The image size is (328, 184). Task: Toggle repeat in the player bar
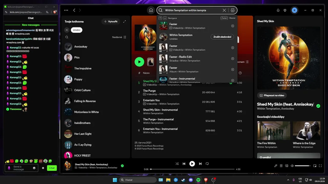[x=207, y=164]
